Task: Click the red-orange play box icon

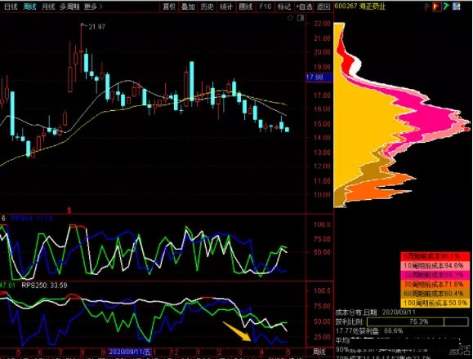Action: coord(436,7)
